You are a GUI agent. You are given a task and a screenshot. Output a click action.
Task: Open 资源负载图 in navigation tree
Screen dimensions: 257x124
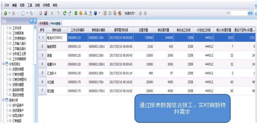pos(18,85)
